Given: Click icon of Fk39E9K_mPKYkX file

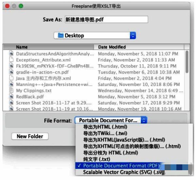Looking at the screenshot, I should [x=11, y=66].
